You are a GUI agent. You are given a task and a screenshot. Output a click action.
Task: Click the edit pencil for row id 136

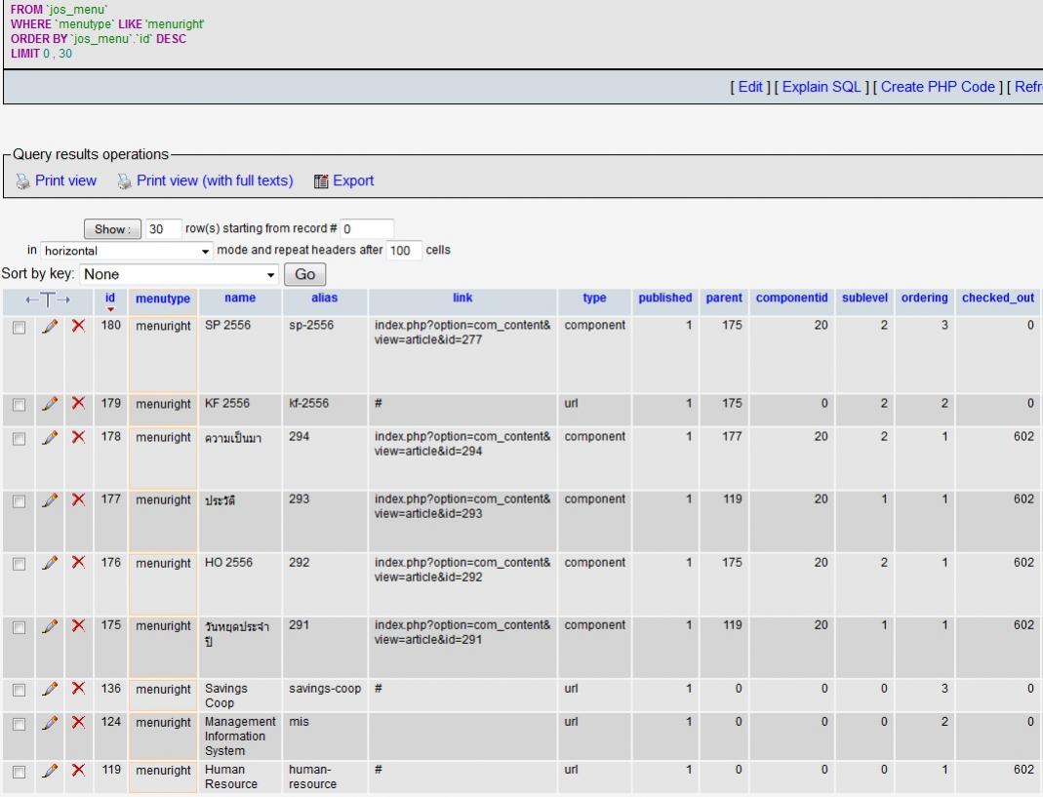pyautogui.click(x=50, y=690)
